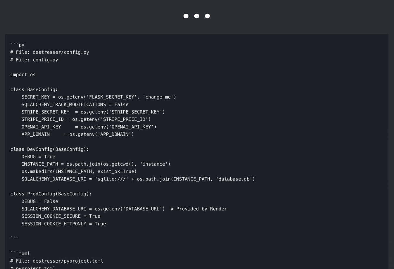The height and width of the screenshot is (269, 394).
Task: Select the "# File: config.py" comment line
Action: [x=34, y=60]
